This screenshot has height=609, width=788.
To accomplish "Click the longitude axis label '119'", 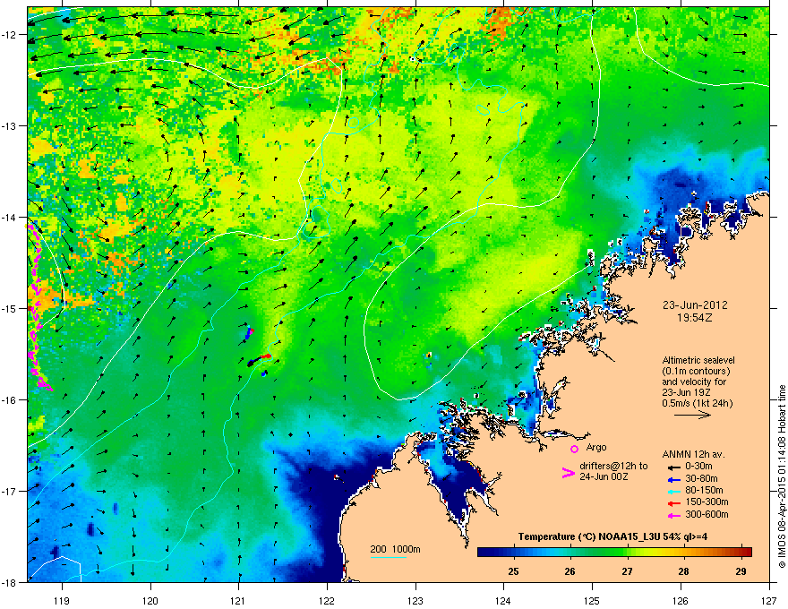I will 62,600.
